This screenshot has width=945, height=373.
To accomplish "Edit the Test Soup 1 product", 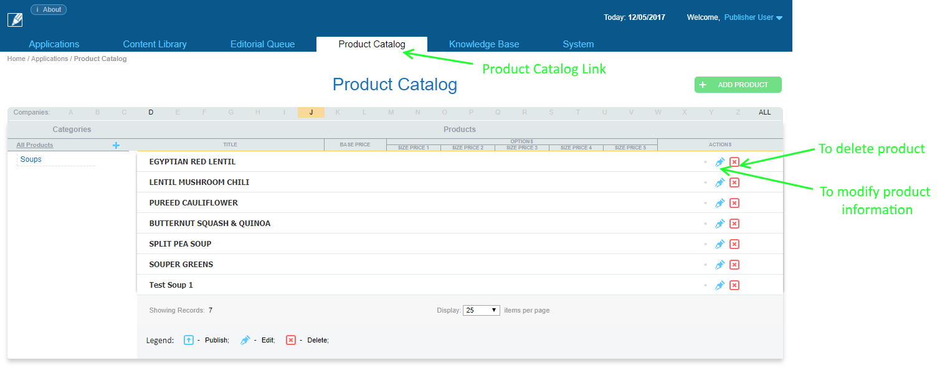I will [x=720, y=285].
